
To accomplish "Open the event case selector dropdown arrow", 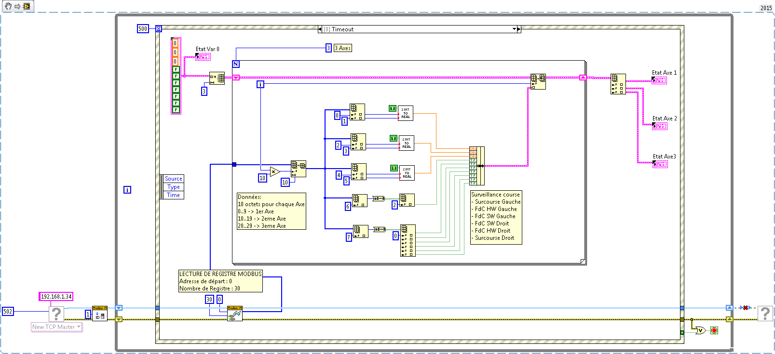I will click(514, 29).
